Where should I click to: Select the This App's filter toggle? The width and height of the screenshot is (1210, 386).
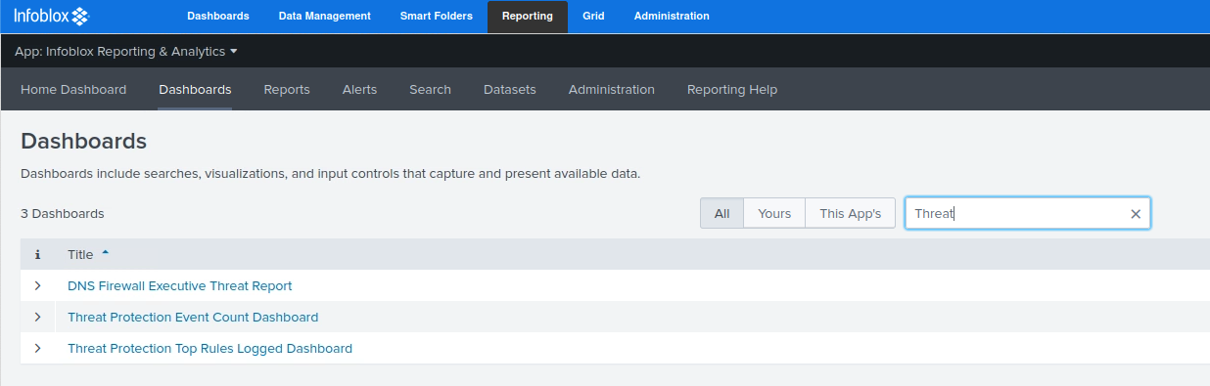pyautogui.click(x=851, y=213)
